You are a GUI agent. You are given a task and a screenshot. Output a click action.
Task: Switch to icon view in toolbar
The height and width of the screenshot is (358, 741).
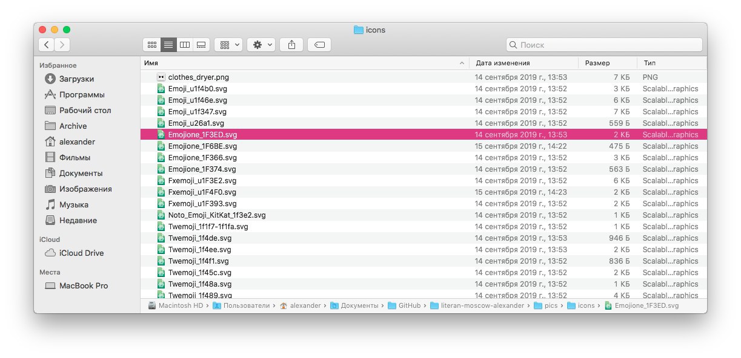152,45
